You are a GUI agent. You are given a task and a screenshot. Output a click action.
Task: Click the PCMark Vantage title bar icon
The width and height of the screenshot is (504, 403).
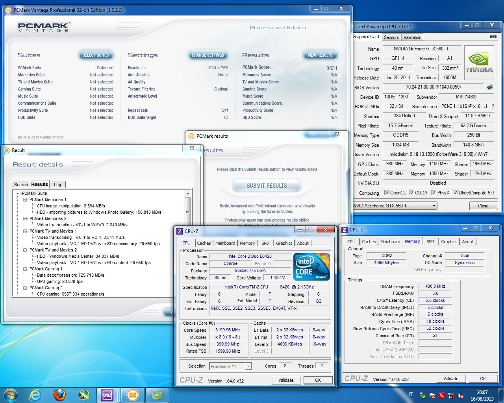click(9, 10)
